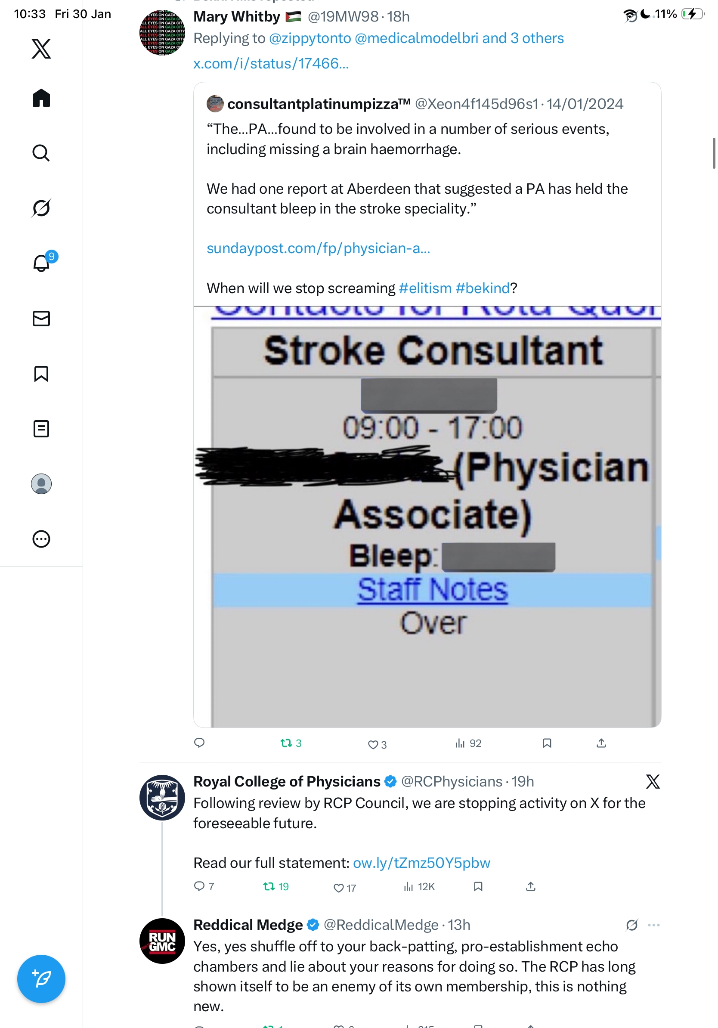Open the ow.ly full statement link
This screenshot has width=718, height=1028.
(421, 863)
